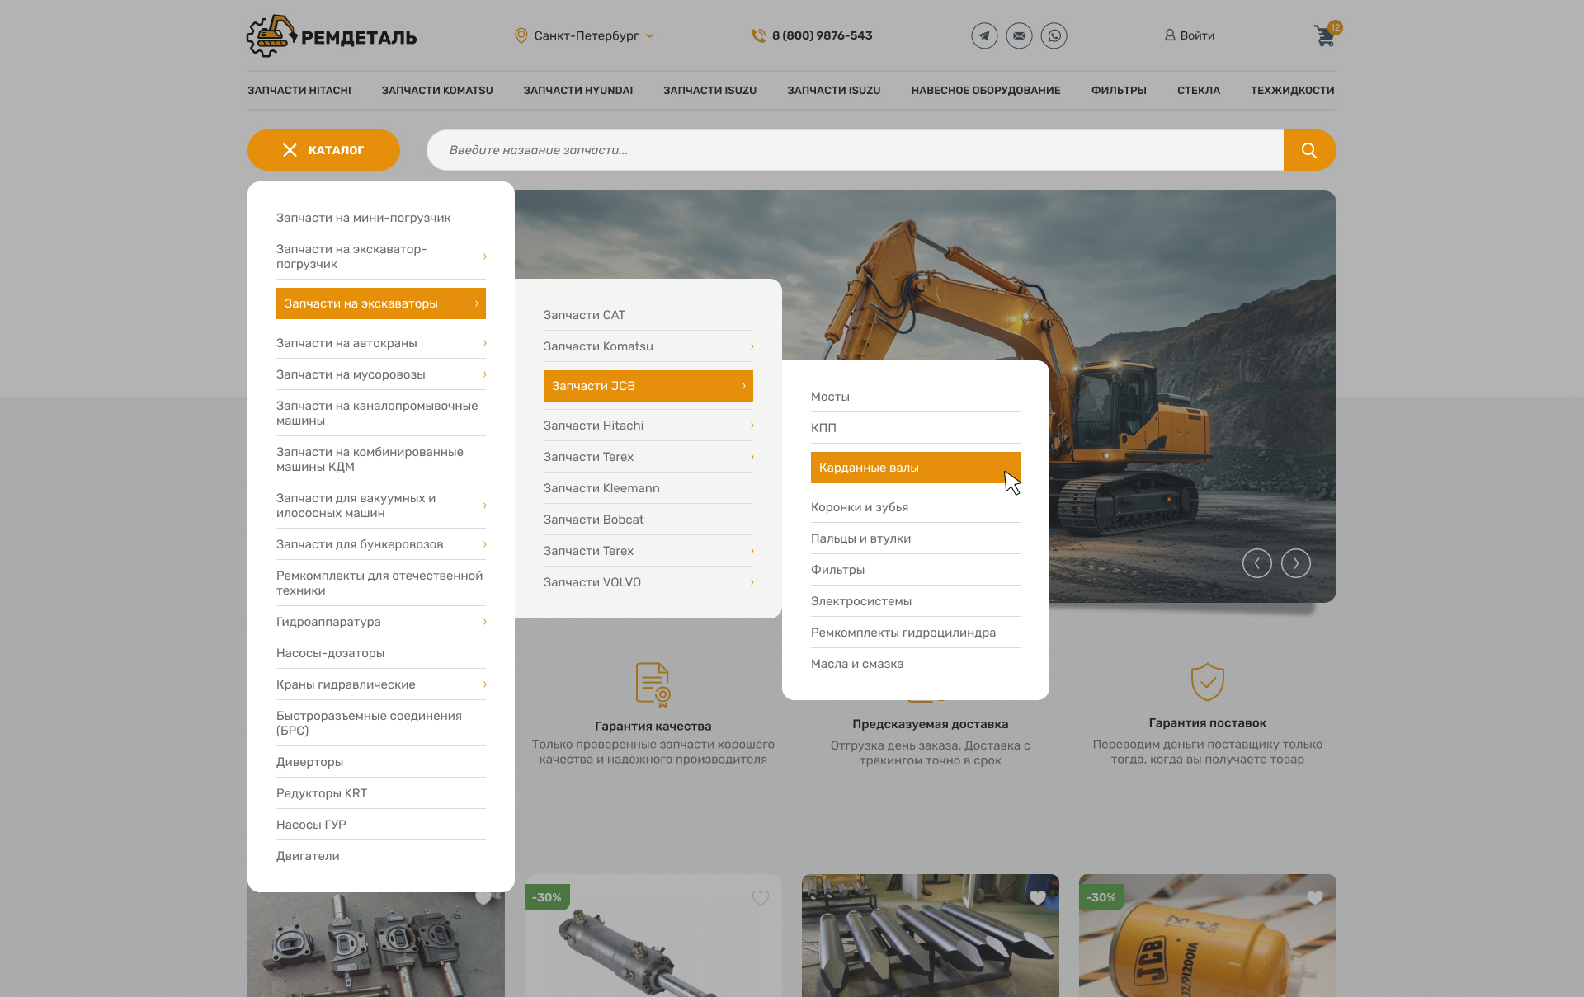Open Стекла navigation item
Screen dimensions: 1584x997
pos(1199,91)
